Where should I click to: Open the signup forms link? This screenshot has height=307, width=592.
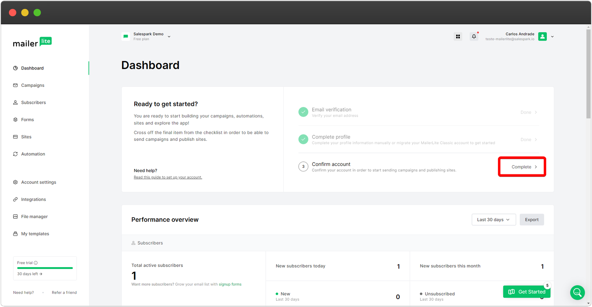pyautogui.click(x=230, y=284)
